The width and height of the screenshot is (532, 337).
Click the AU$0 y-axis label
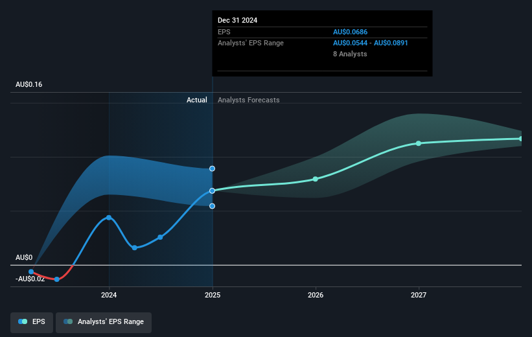(24, 257)
